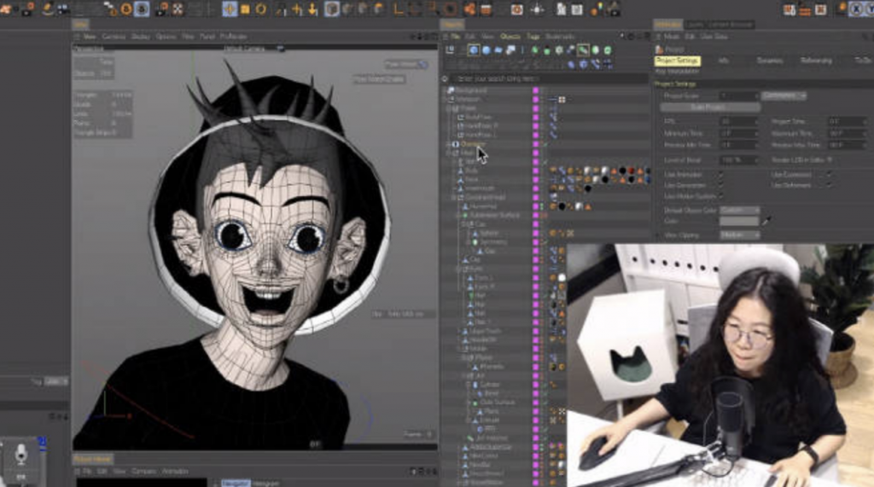The height and width of the screenshot is (487, 874).
Task: Click the Maximum Time value field
Action: pos(846,133)
